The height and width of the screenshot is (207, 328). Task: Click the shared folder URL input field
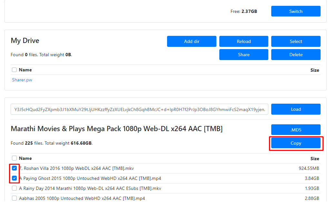click(x=139, y=109)
